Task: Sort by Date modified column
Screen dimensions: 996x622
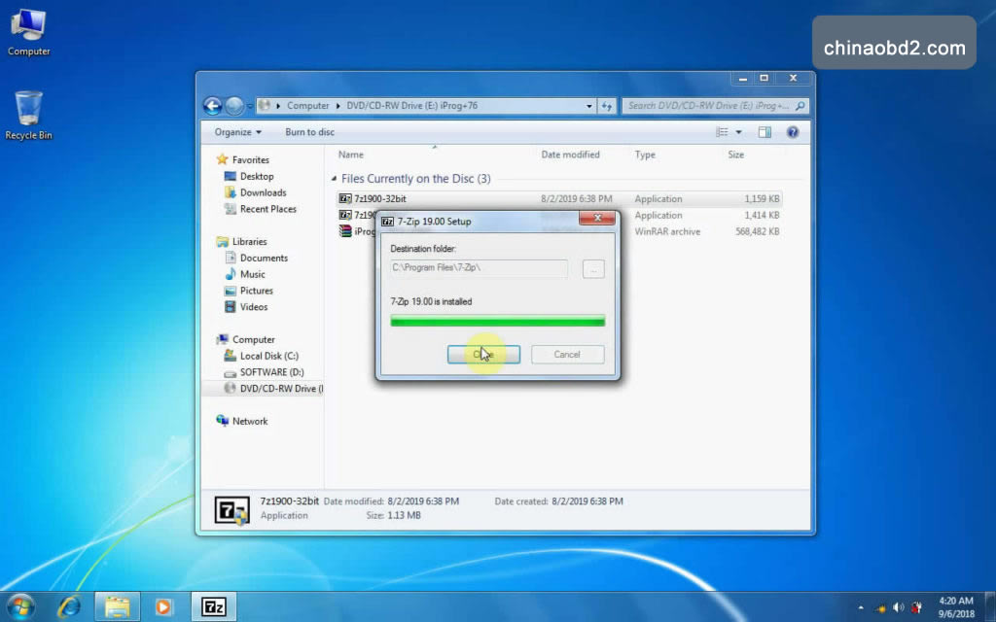Action: 570,155
